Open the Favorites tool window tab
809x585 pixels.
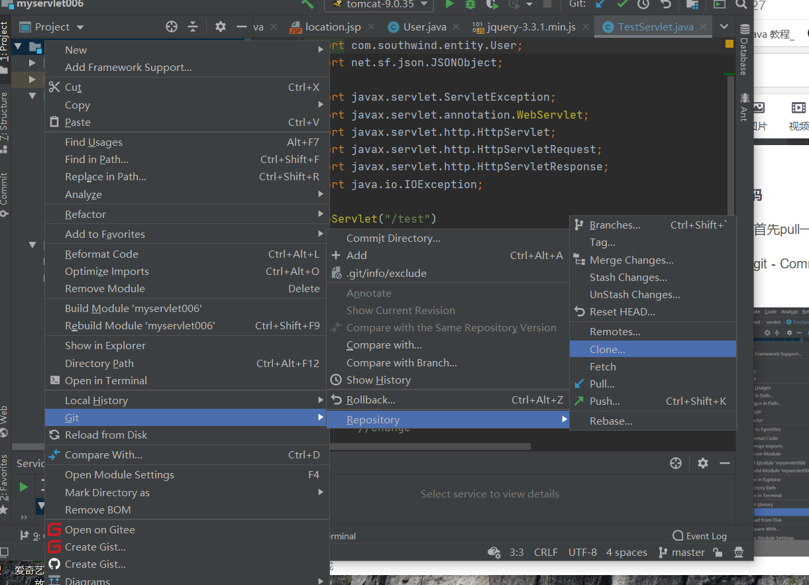[x=5, y=485]
